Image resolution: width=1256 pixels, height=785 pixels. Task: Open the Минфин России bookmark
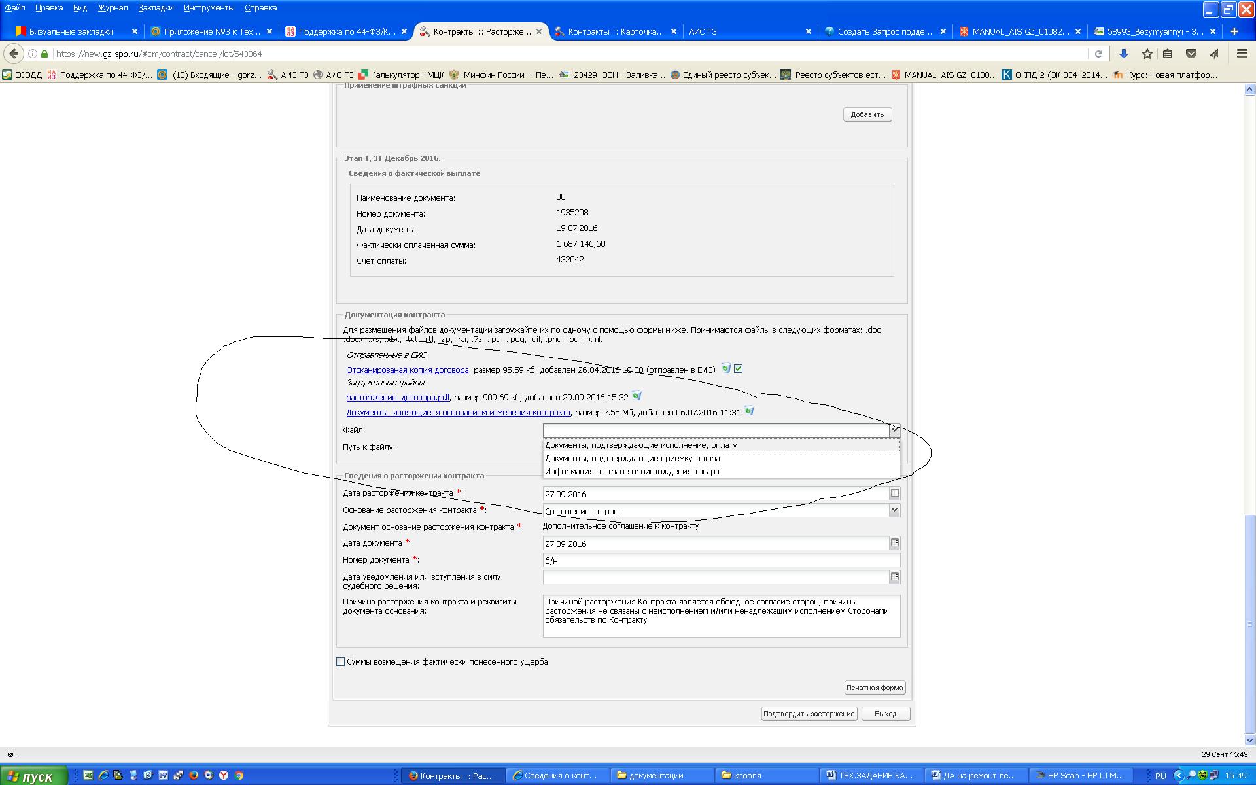click(501, 75)
